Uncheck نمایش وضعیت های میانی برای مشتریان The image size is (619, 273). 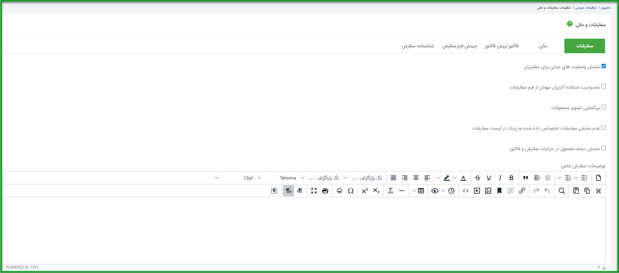point(603,66)
